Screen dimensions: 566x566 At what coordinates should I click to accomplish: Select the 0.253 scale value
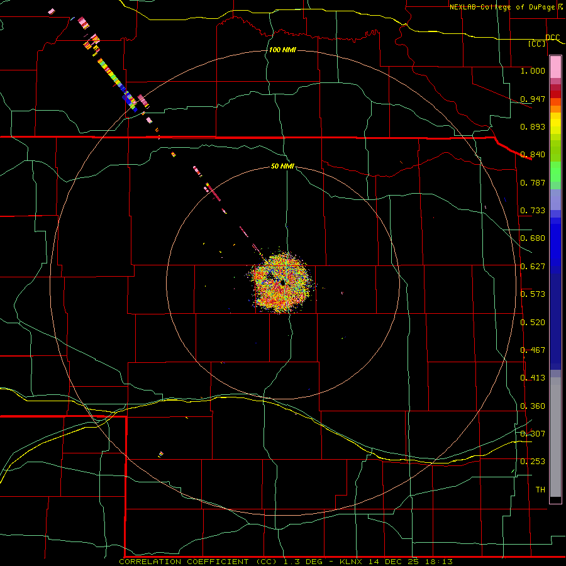pyautogui.click(x=533, y=462)
